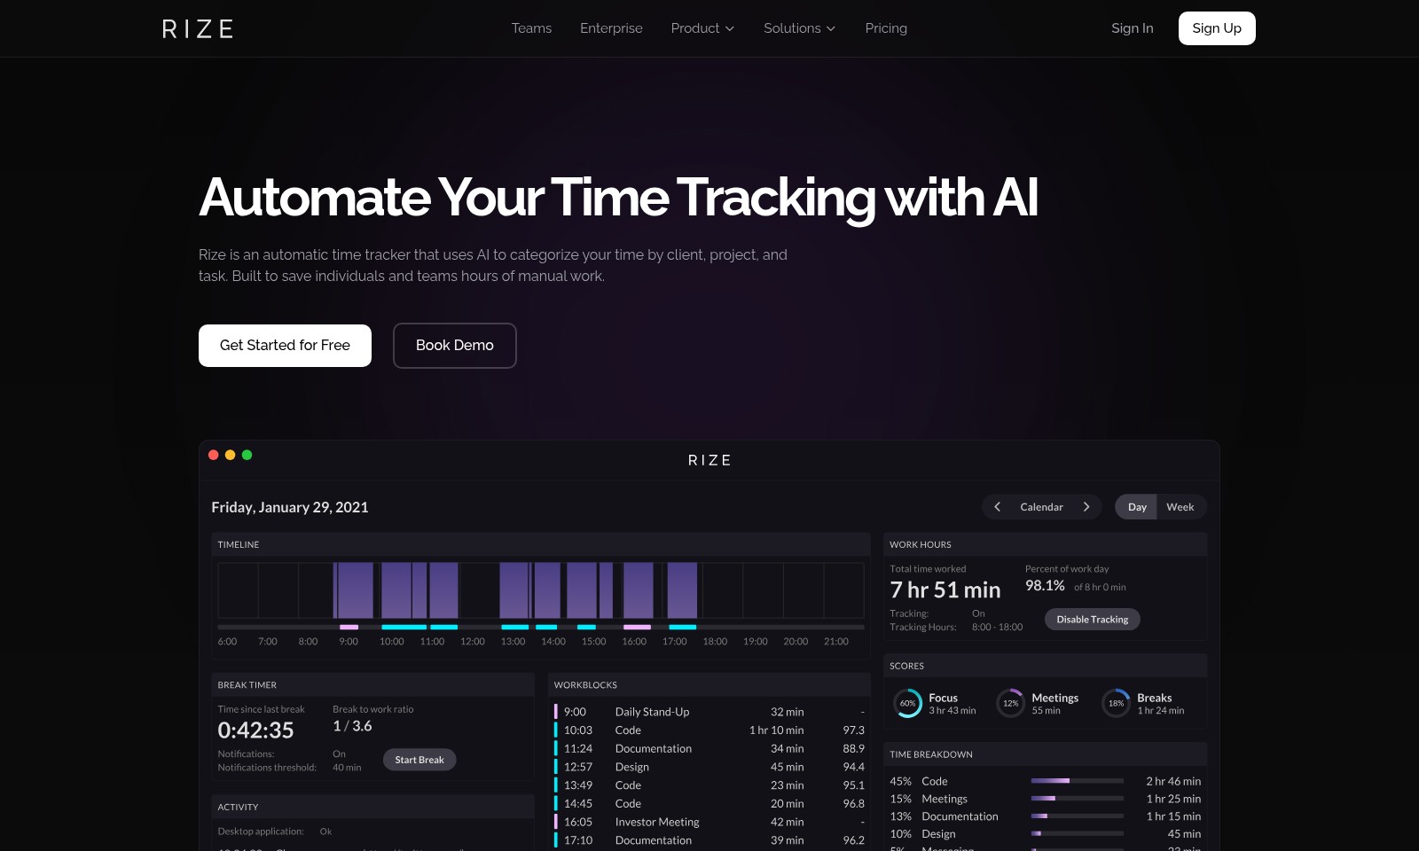Click the timeline block at 13:00
This screenshot has width=1419, height=851.
pos(514,590)
